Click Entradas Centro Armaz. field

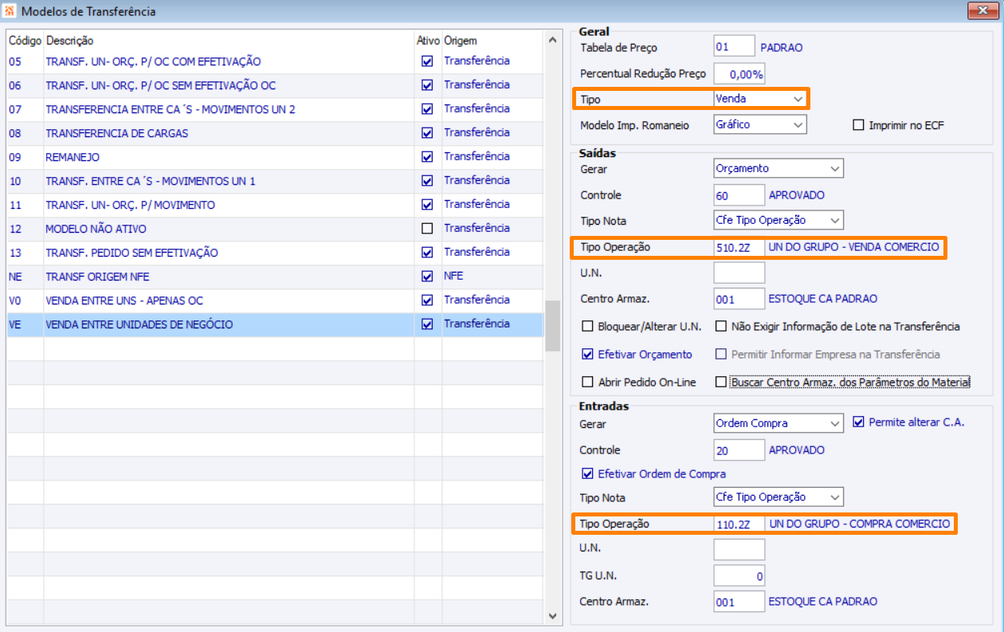[739, 602]
